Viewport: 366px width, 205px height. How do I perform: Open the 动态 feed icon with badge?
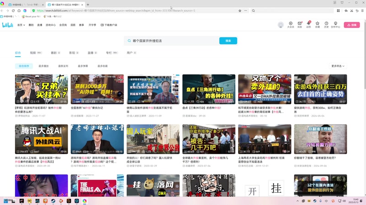[x=308, y=25]
